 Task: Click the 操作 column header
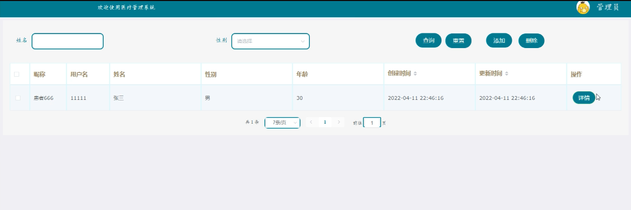[576, 74]
